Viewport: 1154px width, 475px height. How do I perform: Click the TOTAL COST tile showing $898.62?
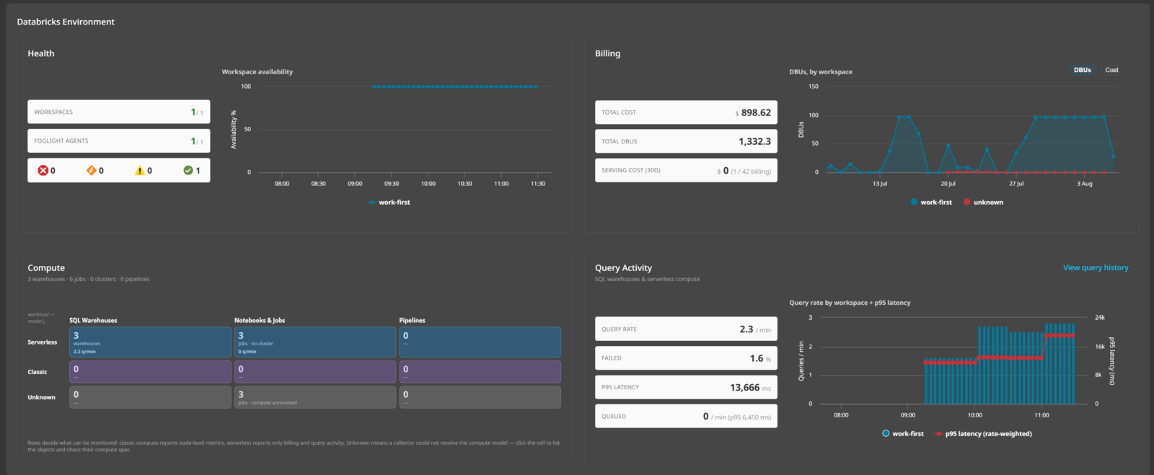coord(686,112)
